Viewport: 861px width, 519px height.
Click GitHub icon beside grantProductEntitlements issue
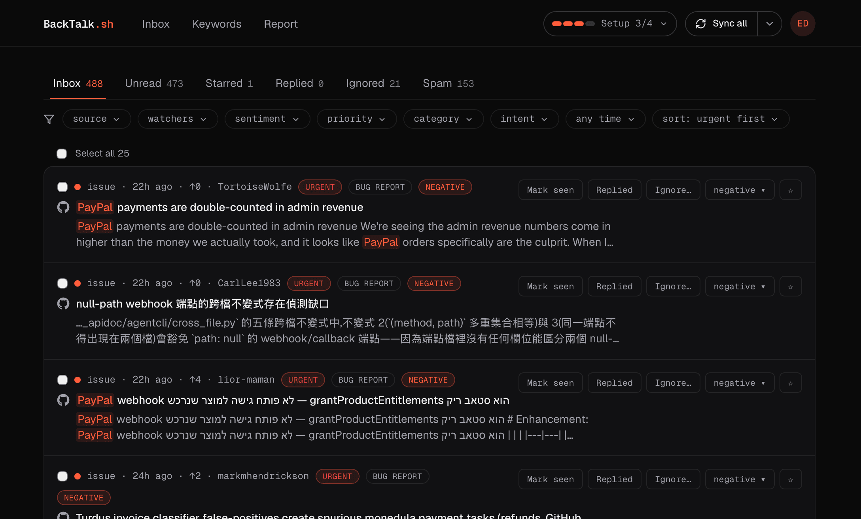tap(63, 400)
